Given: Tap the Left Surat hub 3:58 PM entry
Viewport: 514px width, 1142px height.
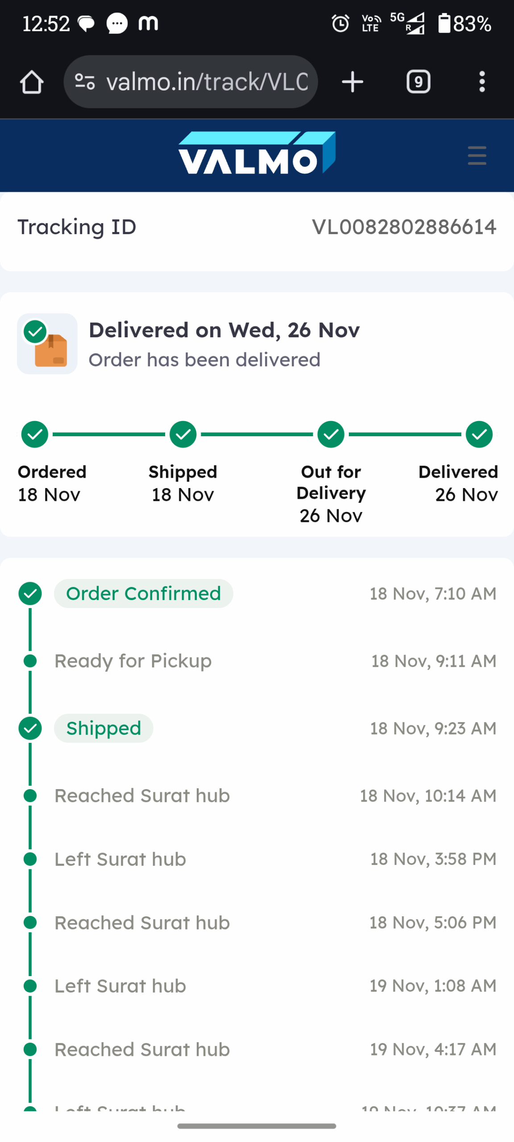Looking at the screenshot, I should pyautogui.click(x=120, y=859).
